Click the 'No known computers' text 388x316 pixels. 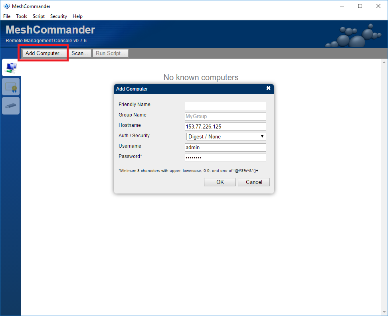201,77
